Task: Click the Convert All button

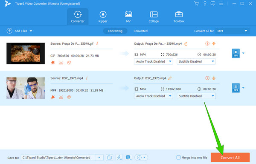Action: tap(230, 158)
